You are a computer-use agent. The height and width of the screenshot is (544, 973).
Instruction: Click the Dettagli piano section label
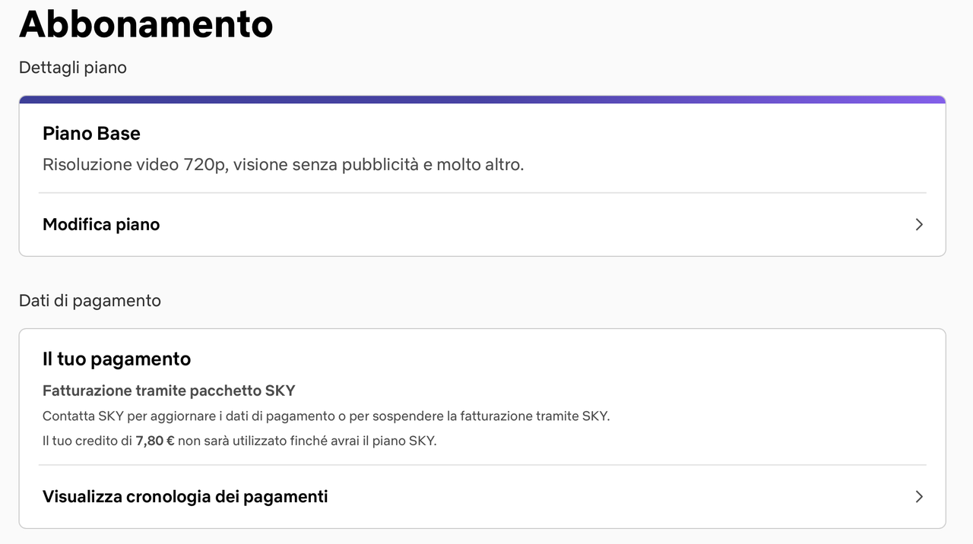pyautogui.click(x=73, y=68)
